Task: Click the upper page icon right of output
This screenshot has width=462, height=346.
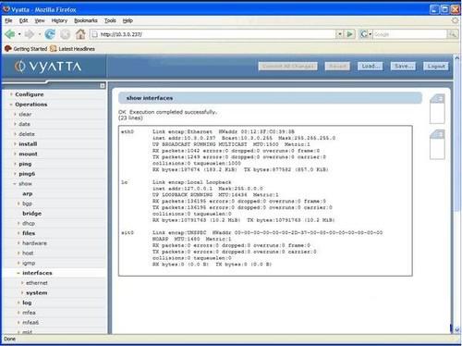Action: pos(437,108)
